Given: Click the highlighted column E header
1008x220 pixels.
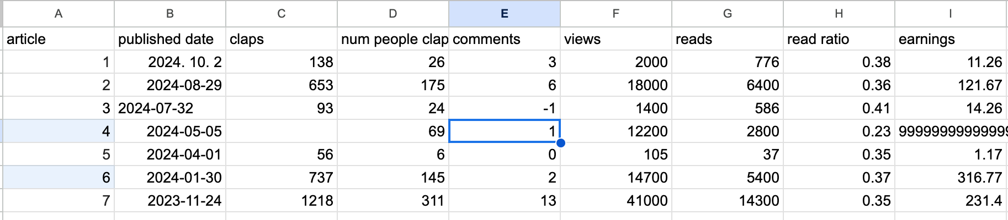Looking at the screenshot, I should 504,14.
